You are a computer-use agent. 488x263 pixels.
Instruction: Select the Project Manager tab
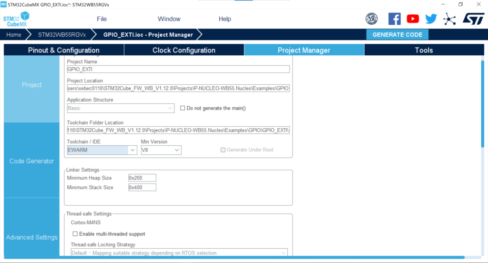click(x=304, y=50)
